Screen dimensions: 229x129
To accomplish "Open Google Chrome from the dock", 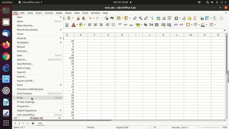I will click(x=6, y=56).
